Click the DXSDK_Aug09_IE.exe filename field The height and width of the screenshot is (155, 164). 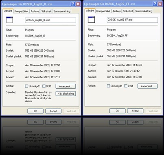[x=50, y=20]
